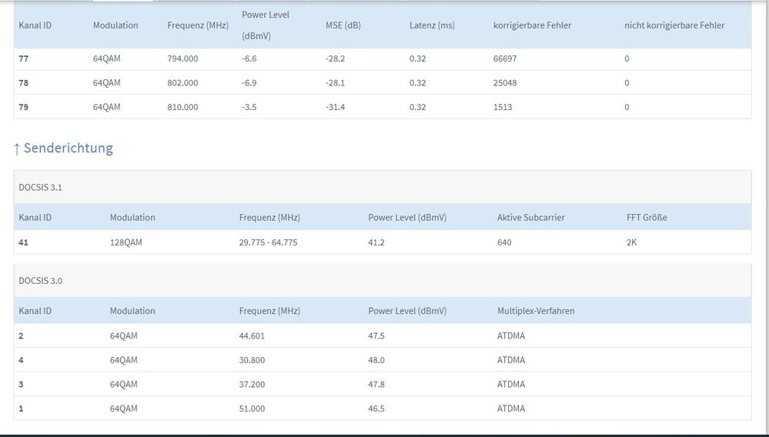Click the Aktive Subcarrier column header

point(530,218)
